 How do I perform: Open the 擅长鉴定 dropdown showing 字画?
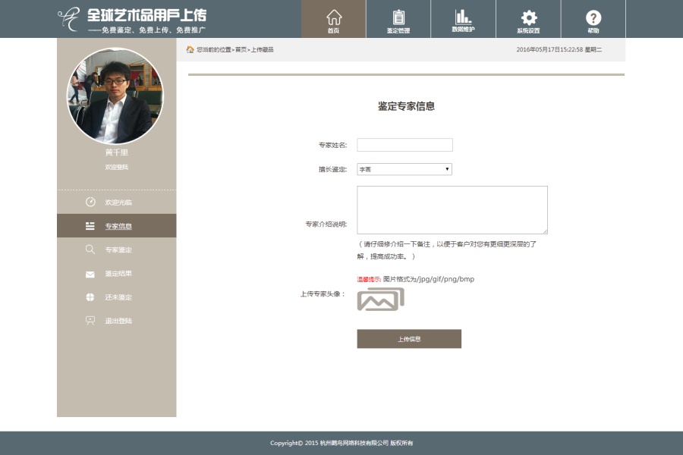coord(403,169)
